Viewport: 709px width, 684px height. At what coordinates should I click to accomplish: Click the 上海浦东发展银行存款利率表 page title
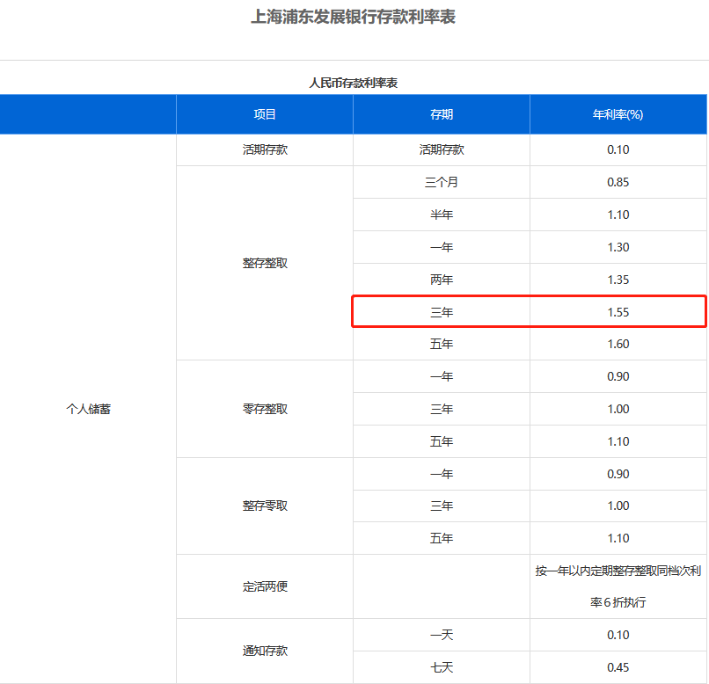[x=354, y=17]
